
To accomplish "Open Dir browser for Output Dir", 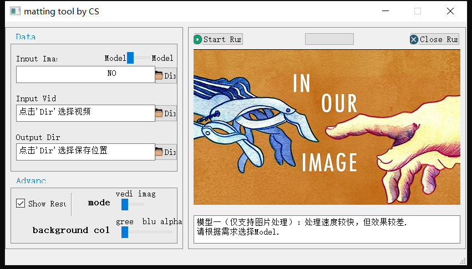I will 166,152.
